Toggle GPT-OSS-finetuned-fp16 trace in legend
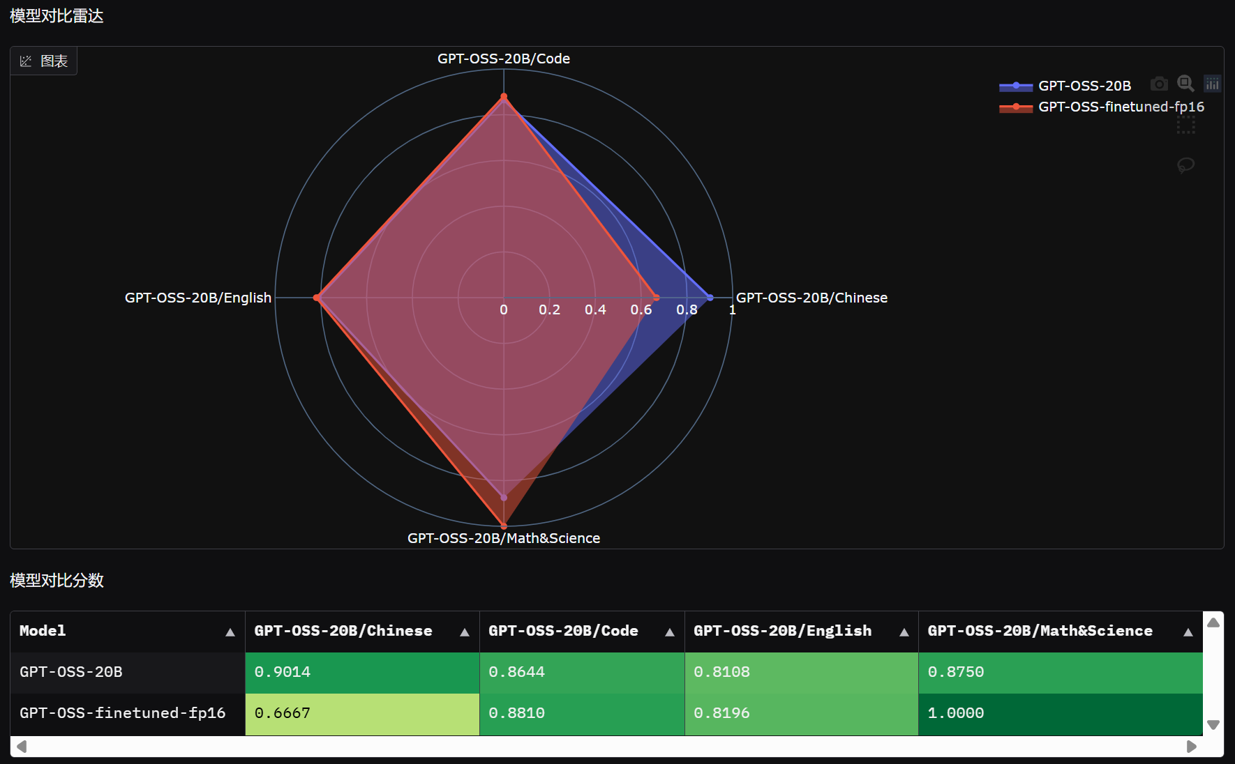1235x764 pixels. point(1102,107)
